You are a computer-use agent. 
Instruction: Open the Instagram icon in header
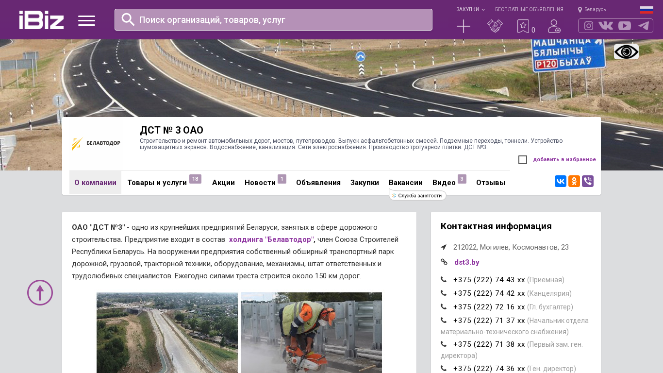(589, 26)
